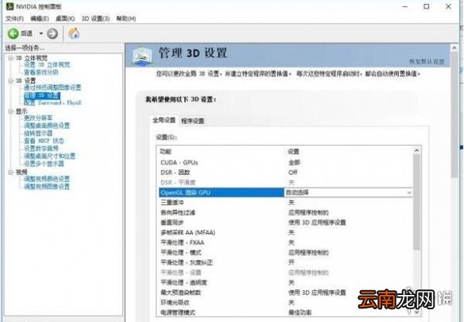Open 旋转显示器 task
Viewport: 464px width, 322px height.
(38, 134)
